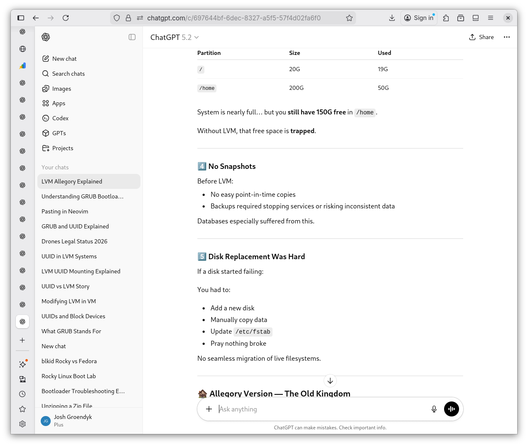Image resolution: width=528 pixels, height=446 pixels.
Task: Open the Apps section
Action: pyautogui.click(x=59, y=103)
